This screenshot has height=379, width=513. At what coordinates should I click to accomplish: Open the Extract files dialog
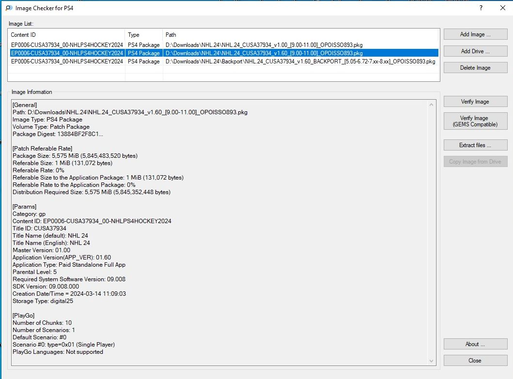pos(475,145)
